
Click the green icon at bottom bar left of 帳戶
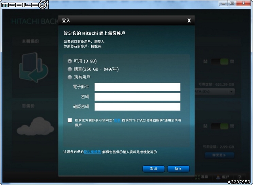point(197,177)
